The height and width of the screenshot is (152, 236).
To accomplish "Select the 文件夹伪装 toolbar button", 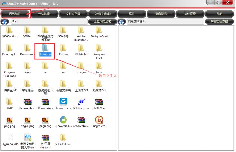I will tap(73, 14).
